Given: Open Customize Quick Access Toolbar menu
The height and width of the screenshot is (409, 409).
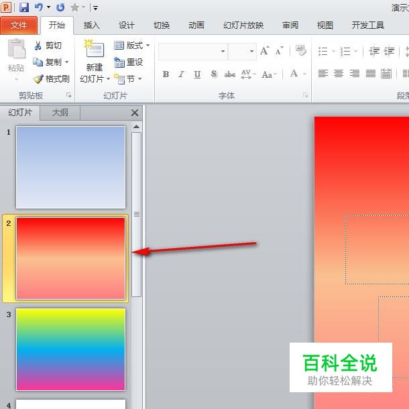Looking at the screenshot, I should tap(95, 8).
